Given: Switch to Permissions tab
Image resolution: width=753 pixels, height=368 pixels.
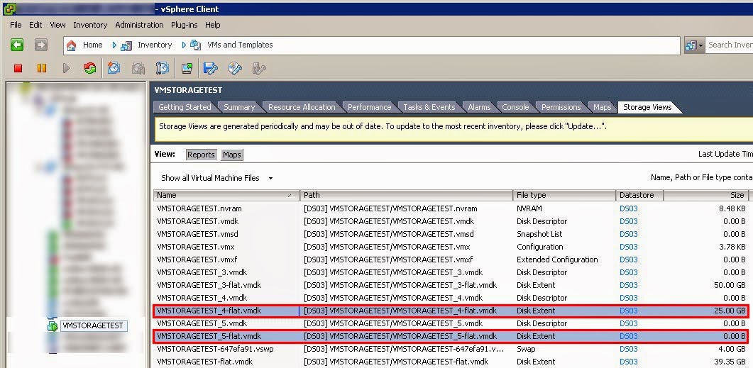Looking at the screenshot, I should pos(561,107).
